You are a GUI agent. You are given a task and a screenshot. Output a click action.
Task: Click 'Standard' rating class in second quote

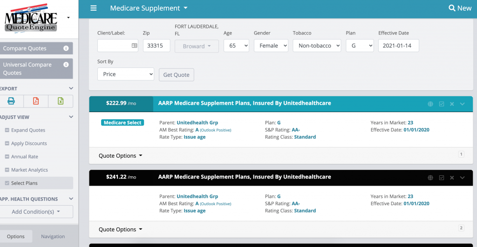(x=305, y=211)
